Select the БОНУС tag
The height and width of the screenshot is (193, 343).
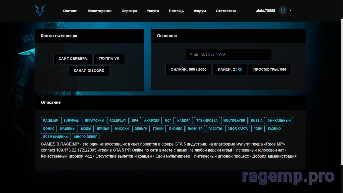click(x=49, y=129)
